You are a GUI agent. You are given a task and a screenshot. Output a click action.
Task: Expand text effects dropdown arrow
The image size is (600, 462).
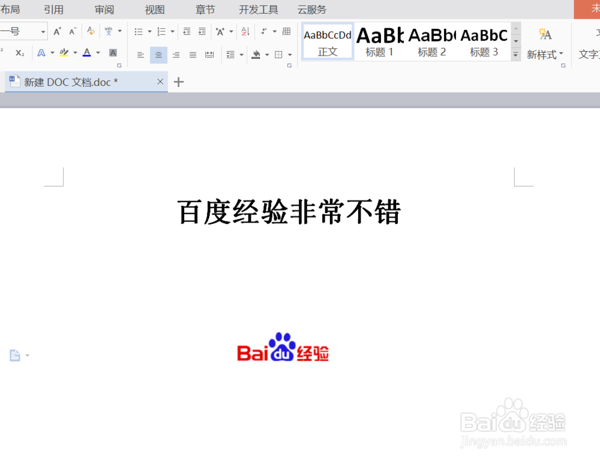pos(52,53)
